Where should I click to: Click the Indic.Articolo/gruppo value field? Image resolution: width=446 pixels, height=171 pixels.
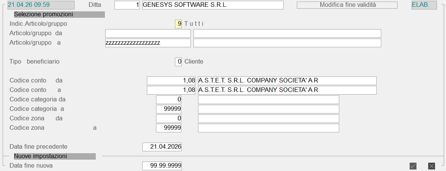[x=178, y=24]
